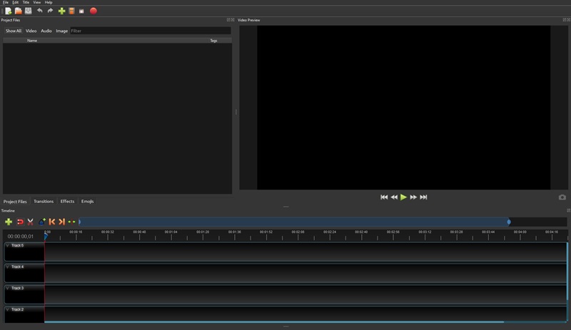Open the Track 2 dropdown arrow
Viewport: 571px width, 330px height.
tap(7, 309)
